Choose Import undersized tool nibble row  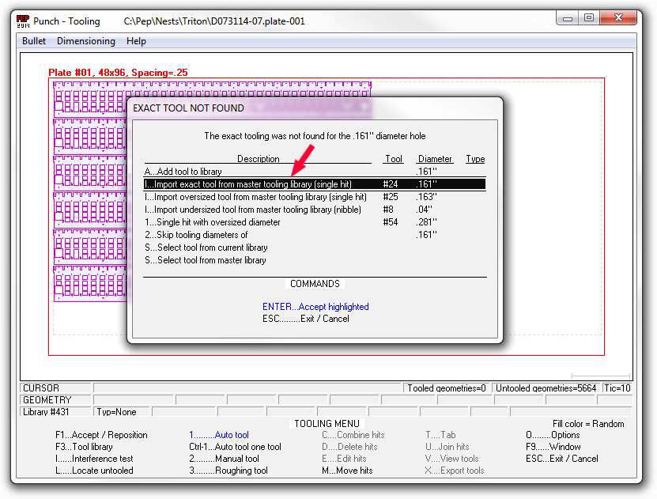(x=252, y=210)
